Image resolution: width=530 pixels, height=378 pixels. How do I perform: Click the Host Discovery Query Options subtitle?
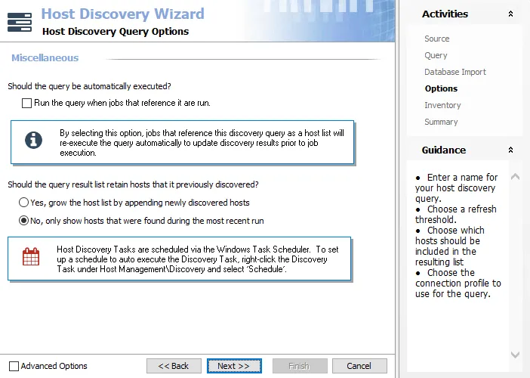point(116,32)
